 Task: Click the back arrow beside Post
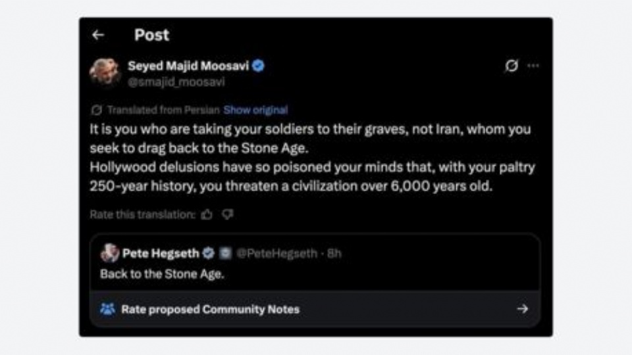tap(98, 35)
